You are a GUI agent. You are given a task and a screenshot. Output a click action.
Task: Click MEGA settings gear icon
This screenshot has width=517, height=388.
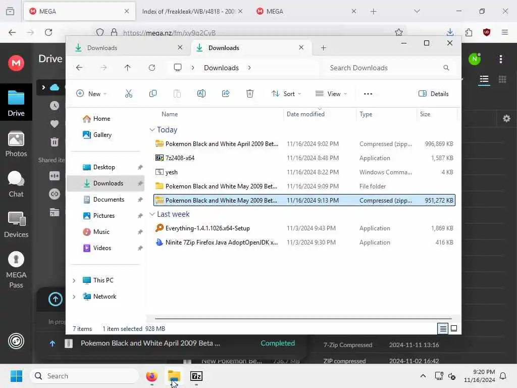[x=506, y=118]
